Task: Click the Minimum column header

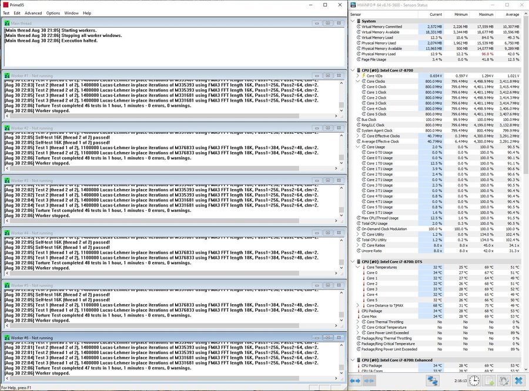Action: pyautogui.click(x=457, y=15)
